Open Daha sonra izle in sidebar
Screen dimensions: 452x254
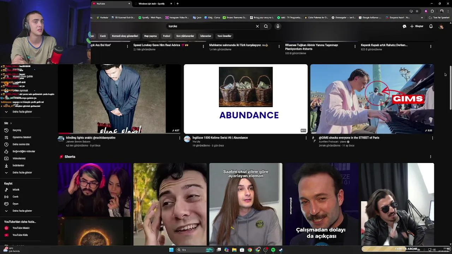(21, 144)
